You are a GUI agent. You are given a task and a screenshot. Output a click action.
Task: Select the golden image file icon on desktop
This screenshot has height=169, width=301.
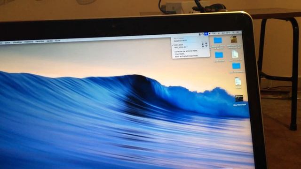[x=234, y=39]
